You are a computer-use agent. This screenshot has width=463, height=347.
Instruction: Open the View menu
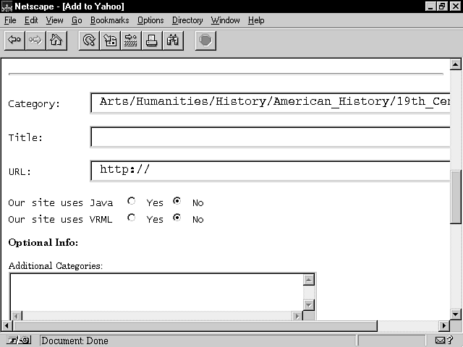[x=55, y=20]
